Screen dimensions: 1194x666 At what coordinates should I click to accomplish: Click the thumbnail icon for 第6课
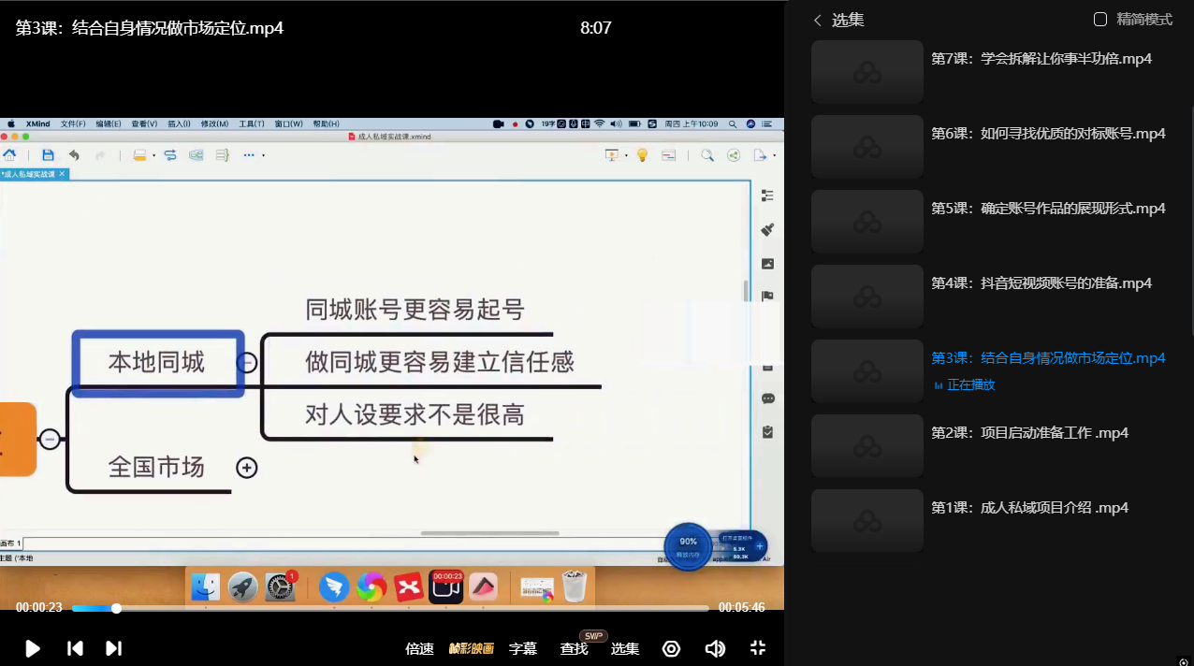click(867, 147)
